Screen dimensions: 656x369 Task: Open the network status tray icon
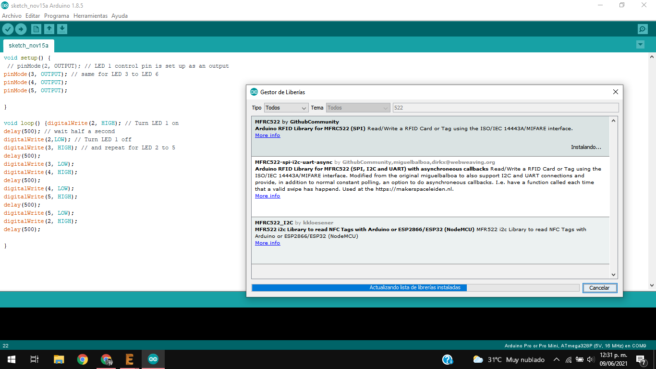pos(569,359)
